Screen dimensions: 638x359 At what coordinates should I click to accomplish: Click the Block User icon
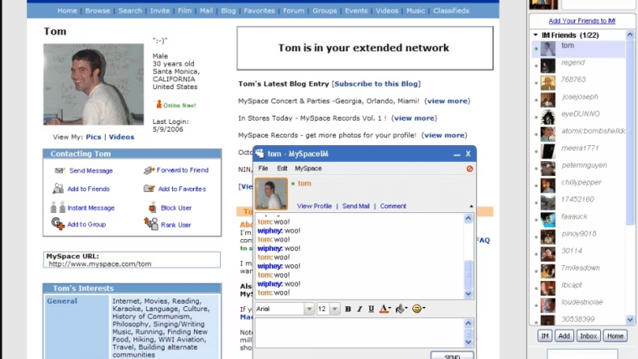click(152, 207)
